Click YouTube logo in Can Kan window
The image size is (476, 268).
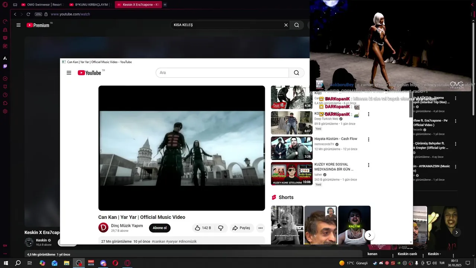pyautogui.click(x=89, y=73)
